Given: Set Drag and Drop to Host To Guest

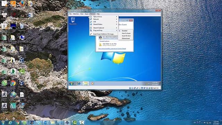Looking at the screenshot, I should click(x=126, y=33).
